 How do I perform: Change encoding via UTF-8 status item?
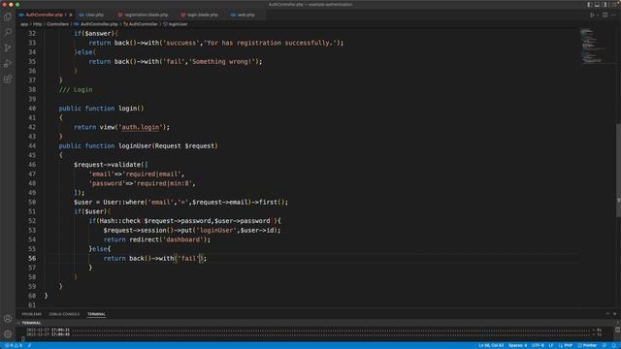[538, 345]
